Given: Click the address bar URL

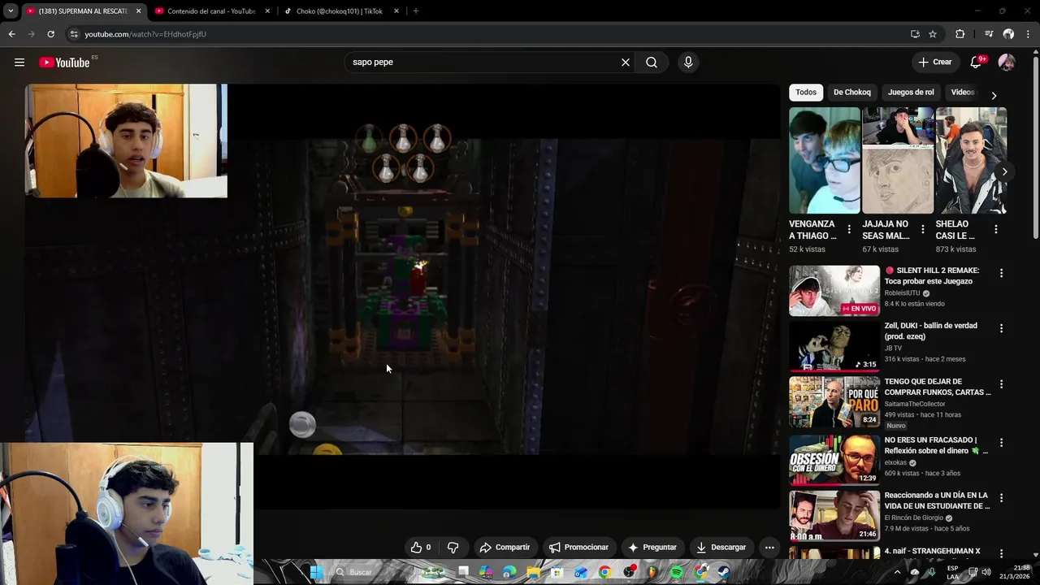Looking at the screenshot, I should pos(145,34).
